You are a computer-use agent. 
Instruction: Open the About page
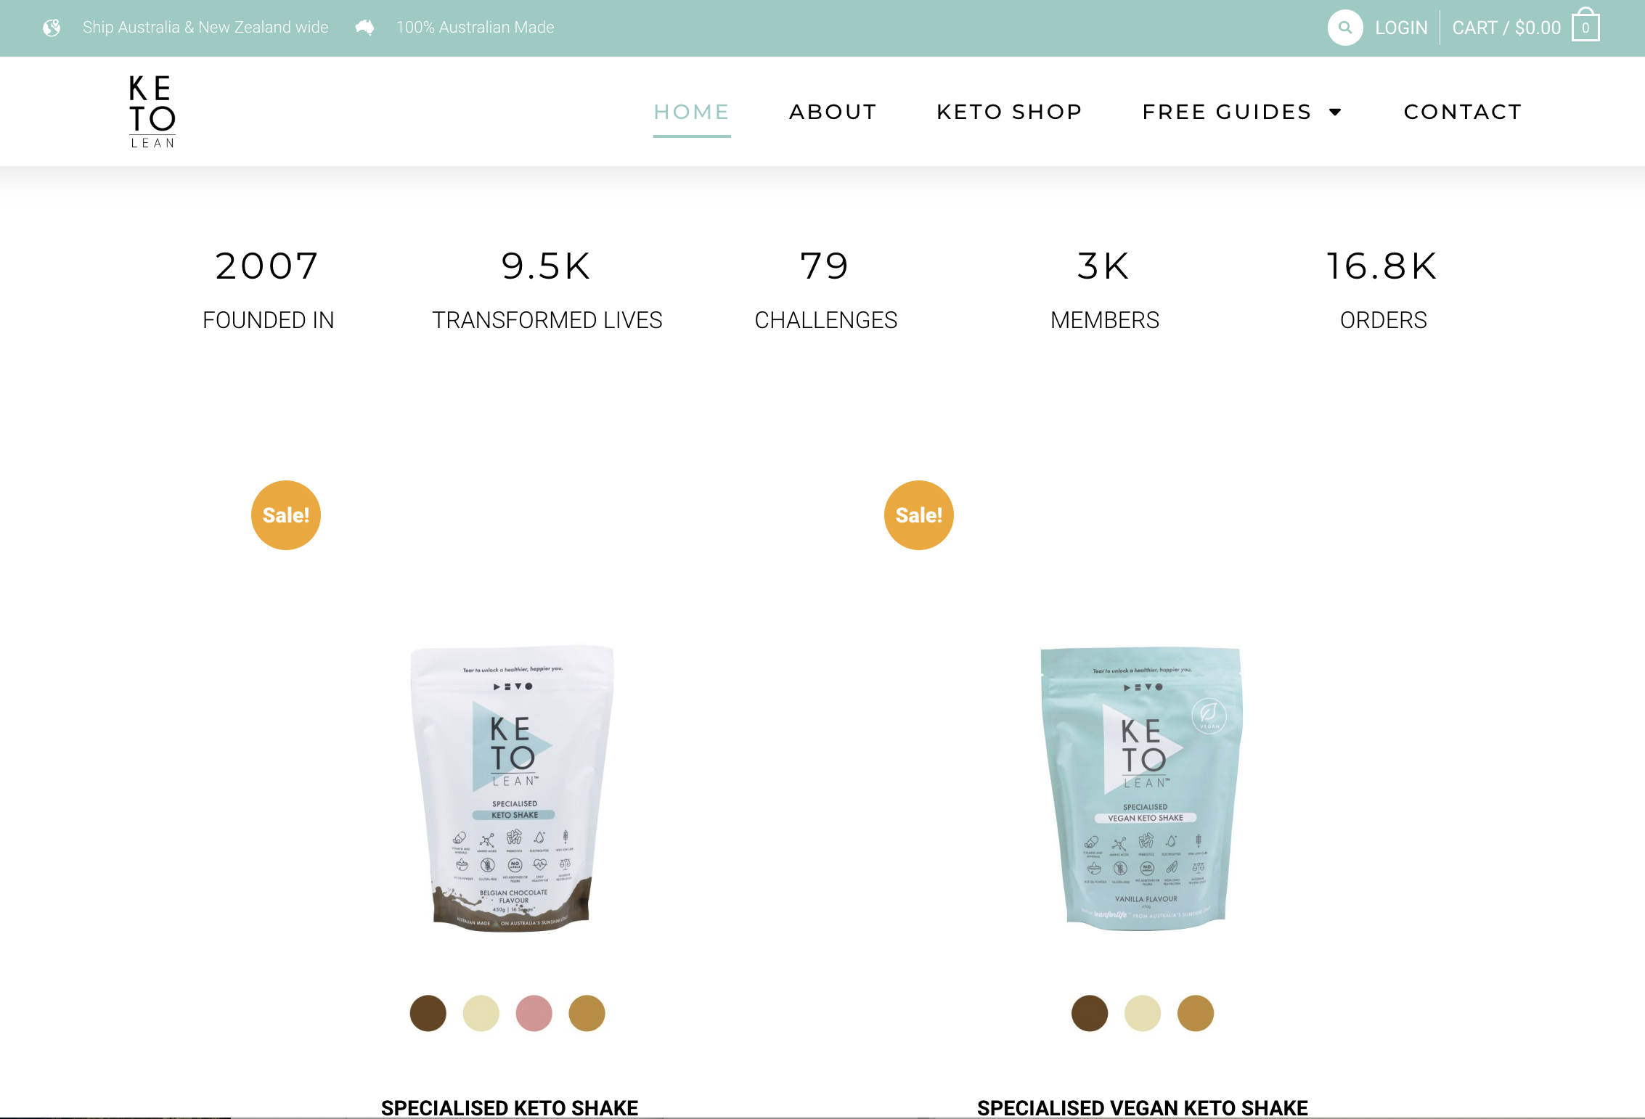pyautogui.click(x=833, y=112)
